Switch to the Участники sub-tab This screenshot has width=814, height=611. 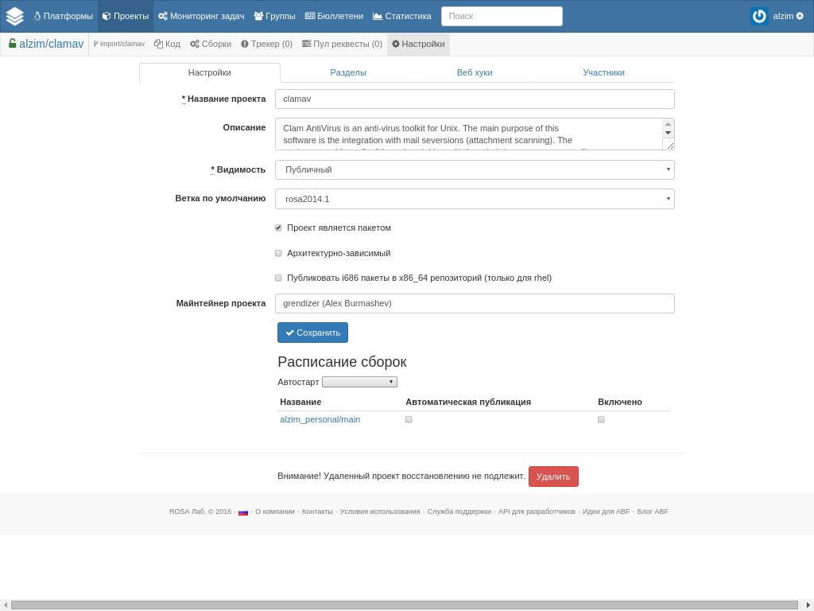(x=604, y=72)
